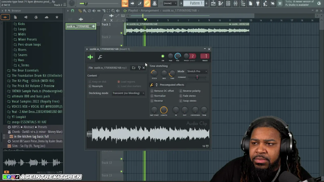
Task: Enable Swap stereo
Action: point(188,101)
